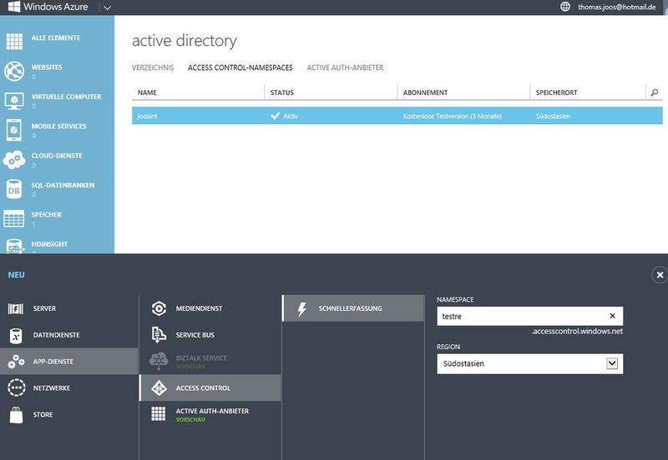Screen dimensions: 668x460
Task: Click the HDInsight icon
Action: click(x=14, y=246)
